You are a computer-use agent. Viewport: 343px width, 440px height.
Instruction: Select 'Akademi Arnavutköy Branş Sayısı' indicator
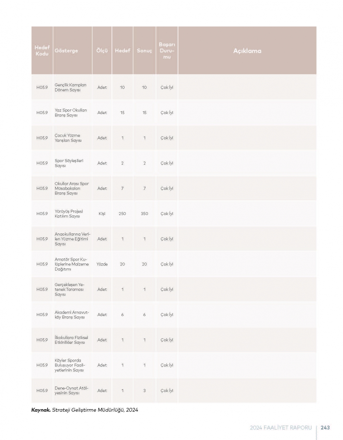72,315
